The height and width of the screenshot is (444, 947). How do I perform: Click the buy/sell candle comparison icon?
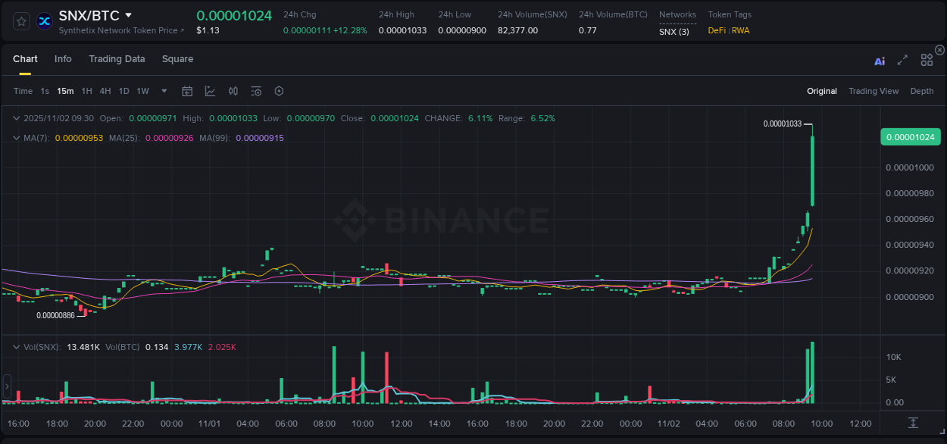click(233, 91)
